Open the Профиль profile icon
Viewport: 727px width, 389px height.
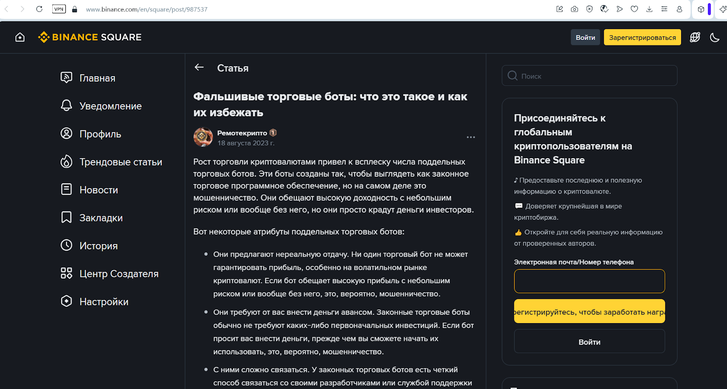tap(66, 134)
